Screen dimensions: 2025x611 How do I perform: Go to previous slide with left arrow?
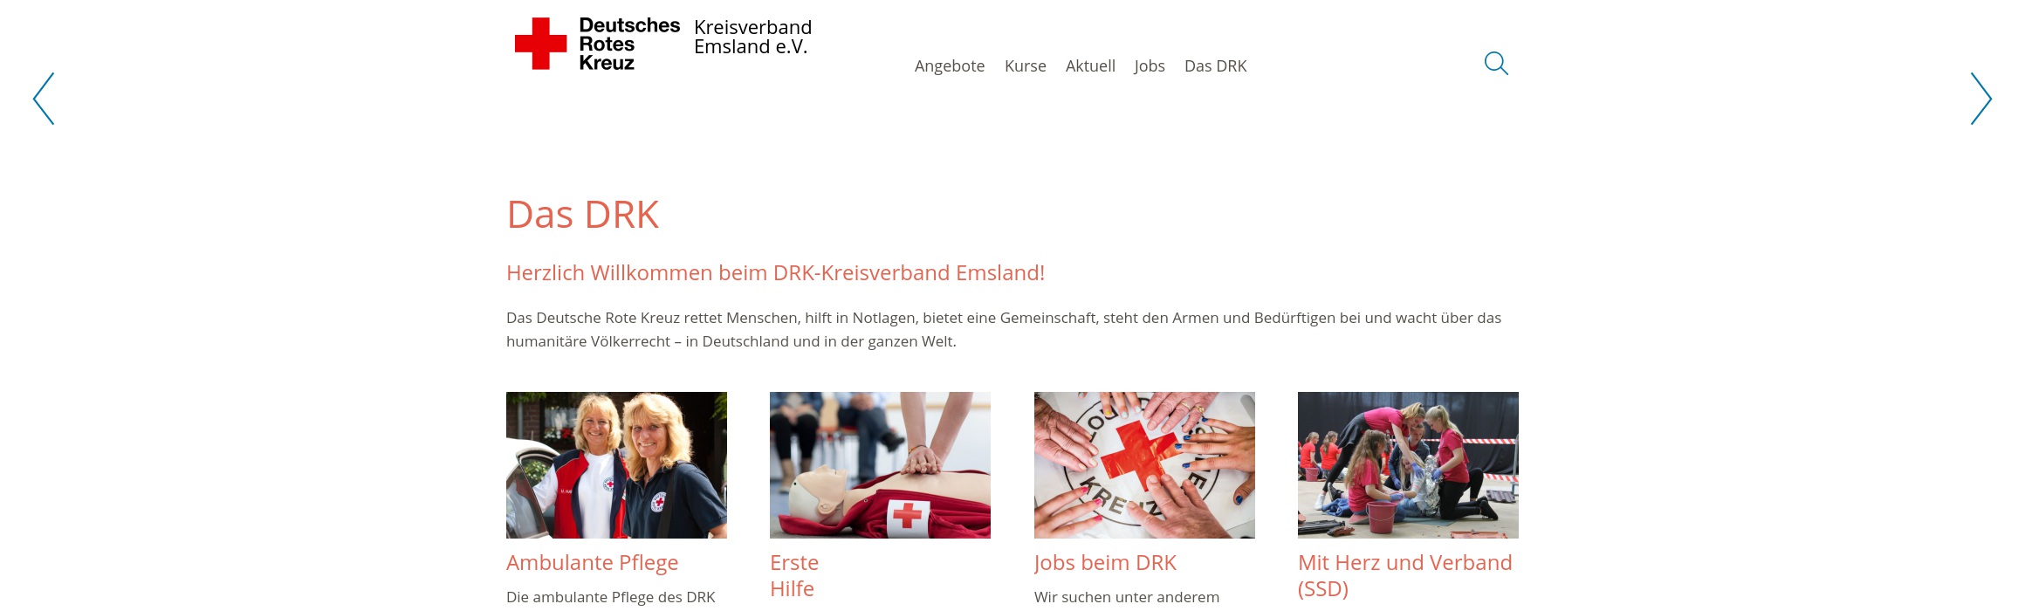pyautogui.click(x=44, y=99)
